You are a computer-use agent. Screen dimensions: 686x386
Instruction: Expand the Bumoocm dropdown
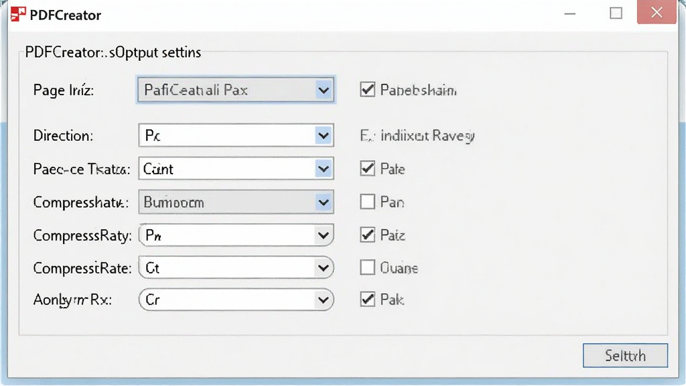[236, 202]
